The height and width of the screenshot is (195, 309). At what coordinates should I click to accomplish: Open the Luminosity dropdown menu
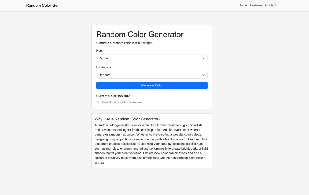(152, 75)
